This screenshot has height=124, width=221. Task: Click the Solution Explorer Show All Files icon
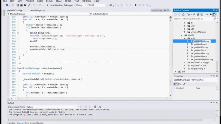[202, 14]
